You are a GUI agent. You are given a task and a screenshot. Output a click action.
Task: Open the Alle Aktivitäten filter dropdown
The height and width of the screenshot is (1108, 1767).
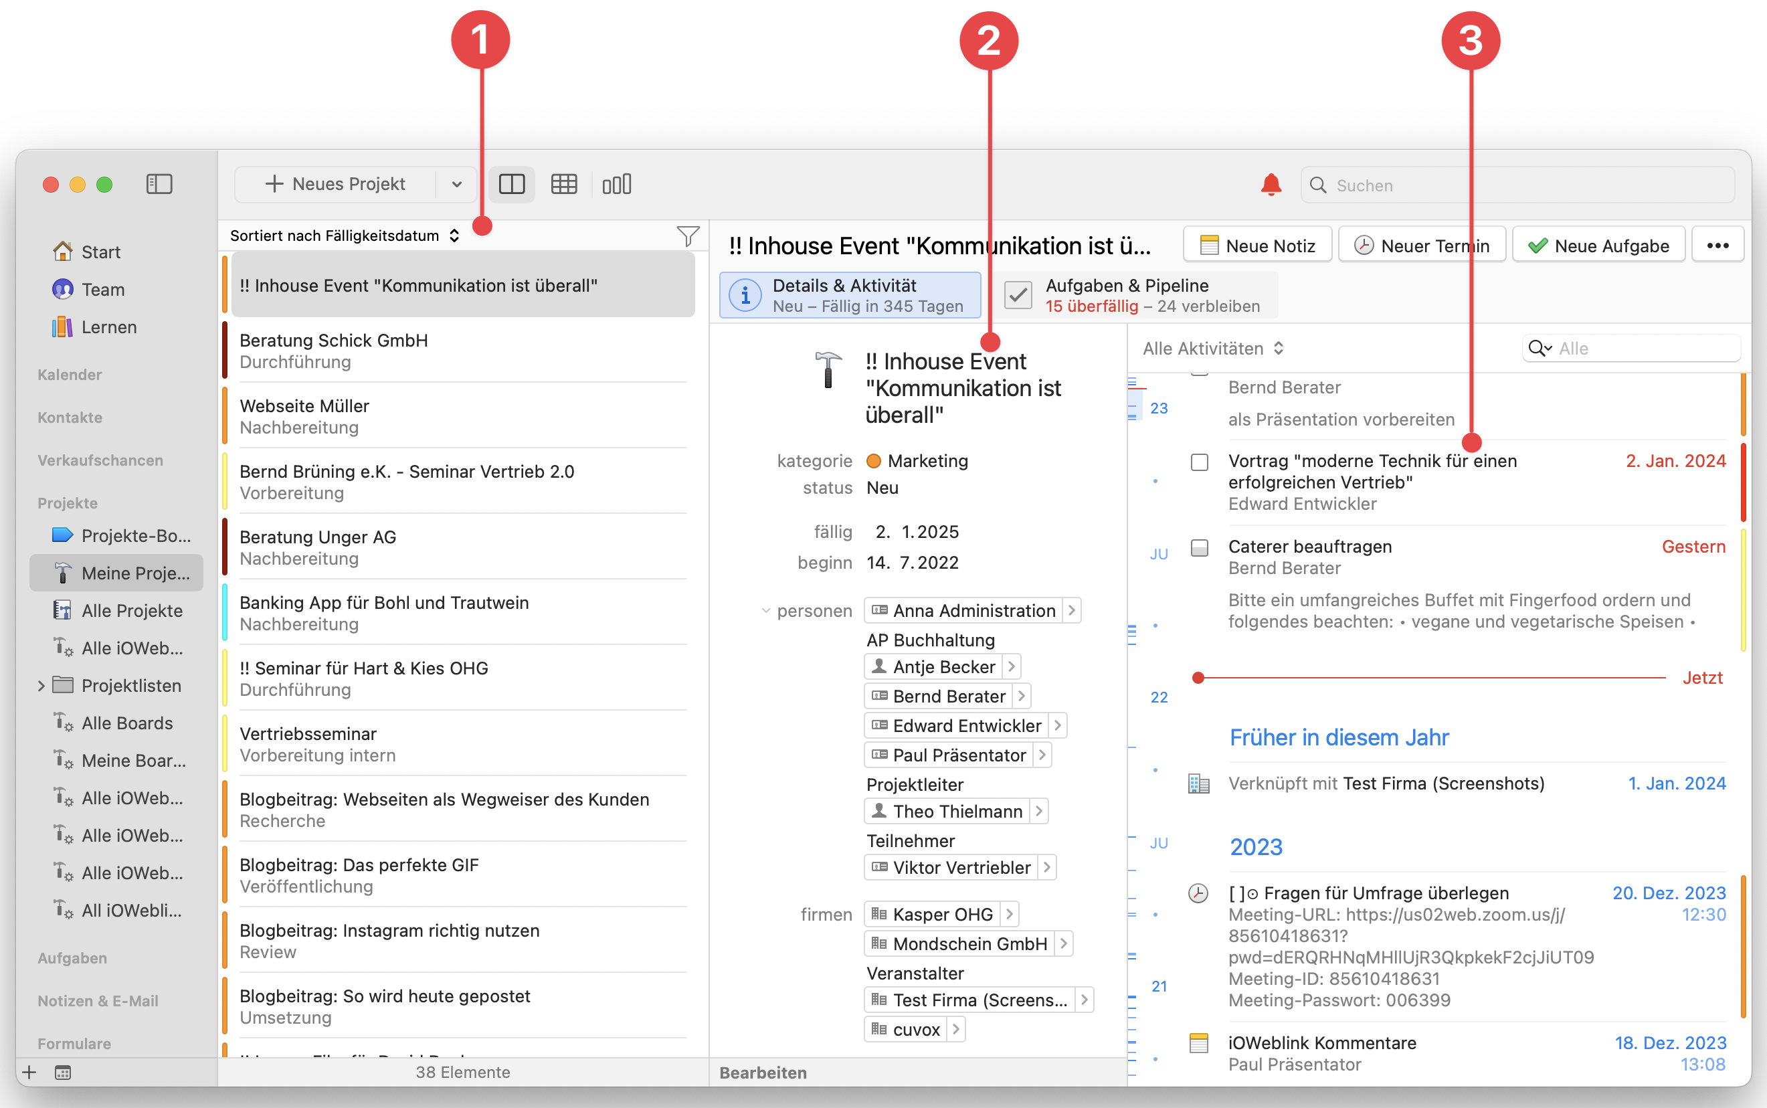coord(1212,349)
